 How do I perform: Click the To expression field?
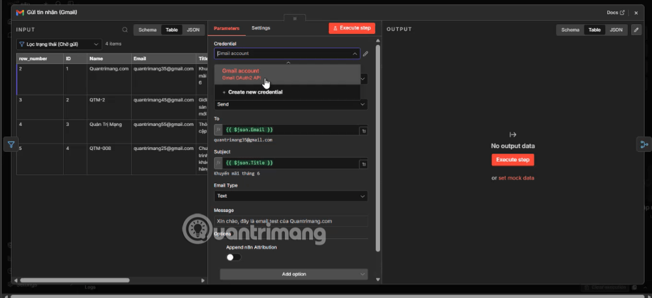tap(291, 130)
